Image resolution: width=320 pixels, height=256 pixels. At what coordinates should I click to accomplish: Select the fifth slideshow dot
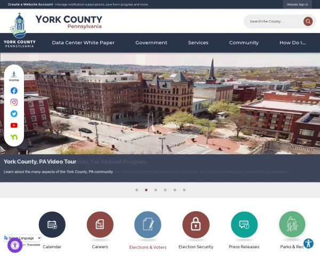[x=175, y=190]
